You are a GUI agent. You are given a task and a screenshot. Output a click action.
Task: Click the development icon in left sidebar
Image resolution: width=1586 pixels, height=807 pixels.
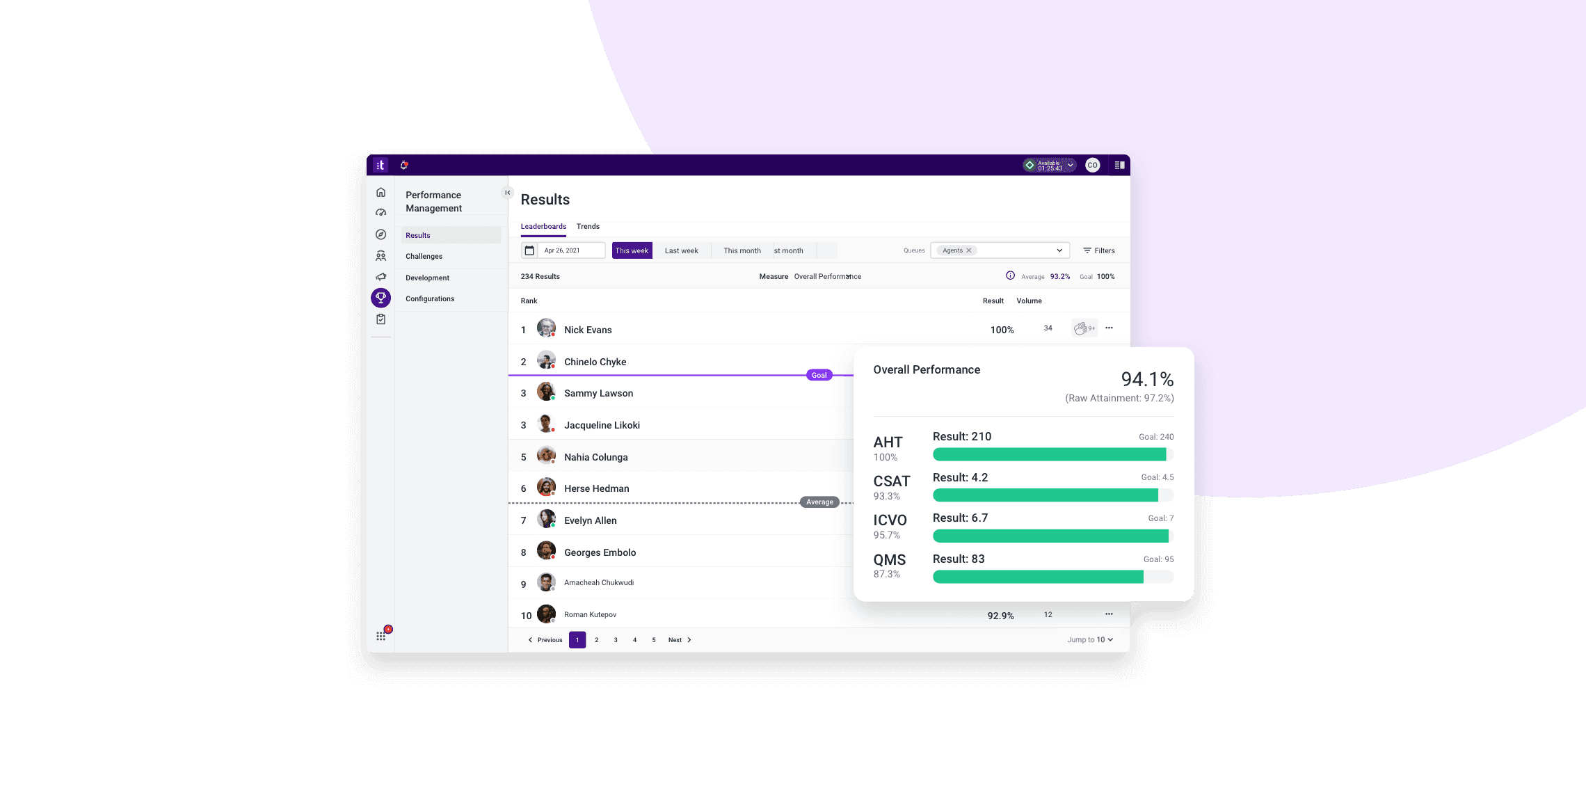(x=381, y=276)
